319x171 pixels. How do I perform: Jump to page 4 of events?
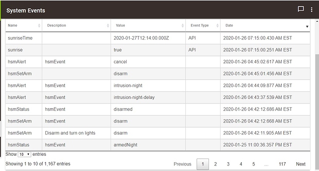click(241, 164)
